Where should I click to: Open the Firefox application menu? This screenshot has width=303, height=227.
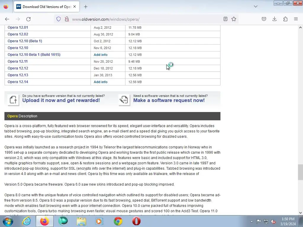click(x=296, y=19)
